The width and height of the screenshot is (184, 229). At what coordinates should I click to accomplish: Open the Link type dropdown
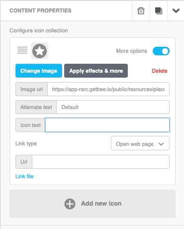[x=140, y=143]
